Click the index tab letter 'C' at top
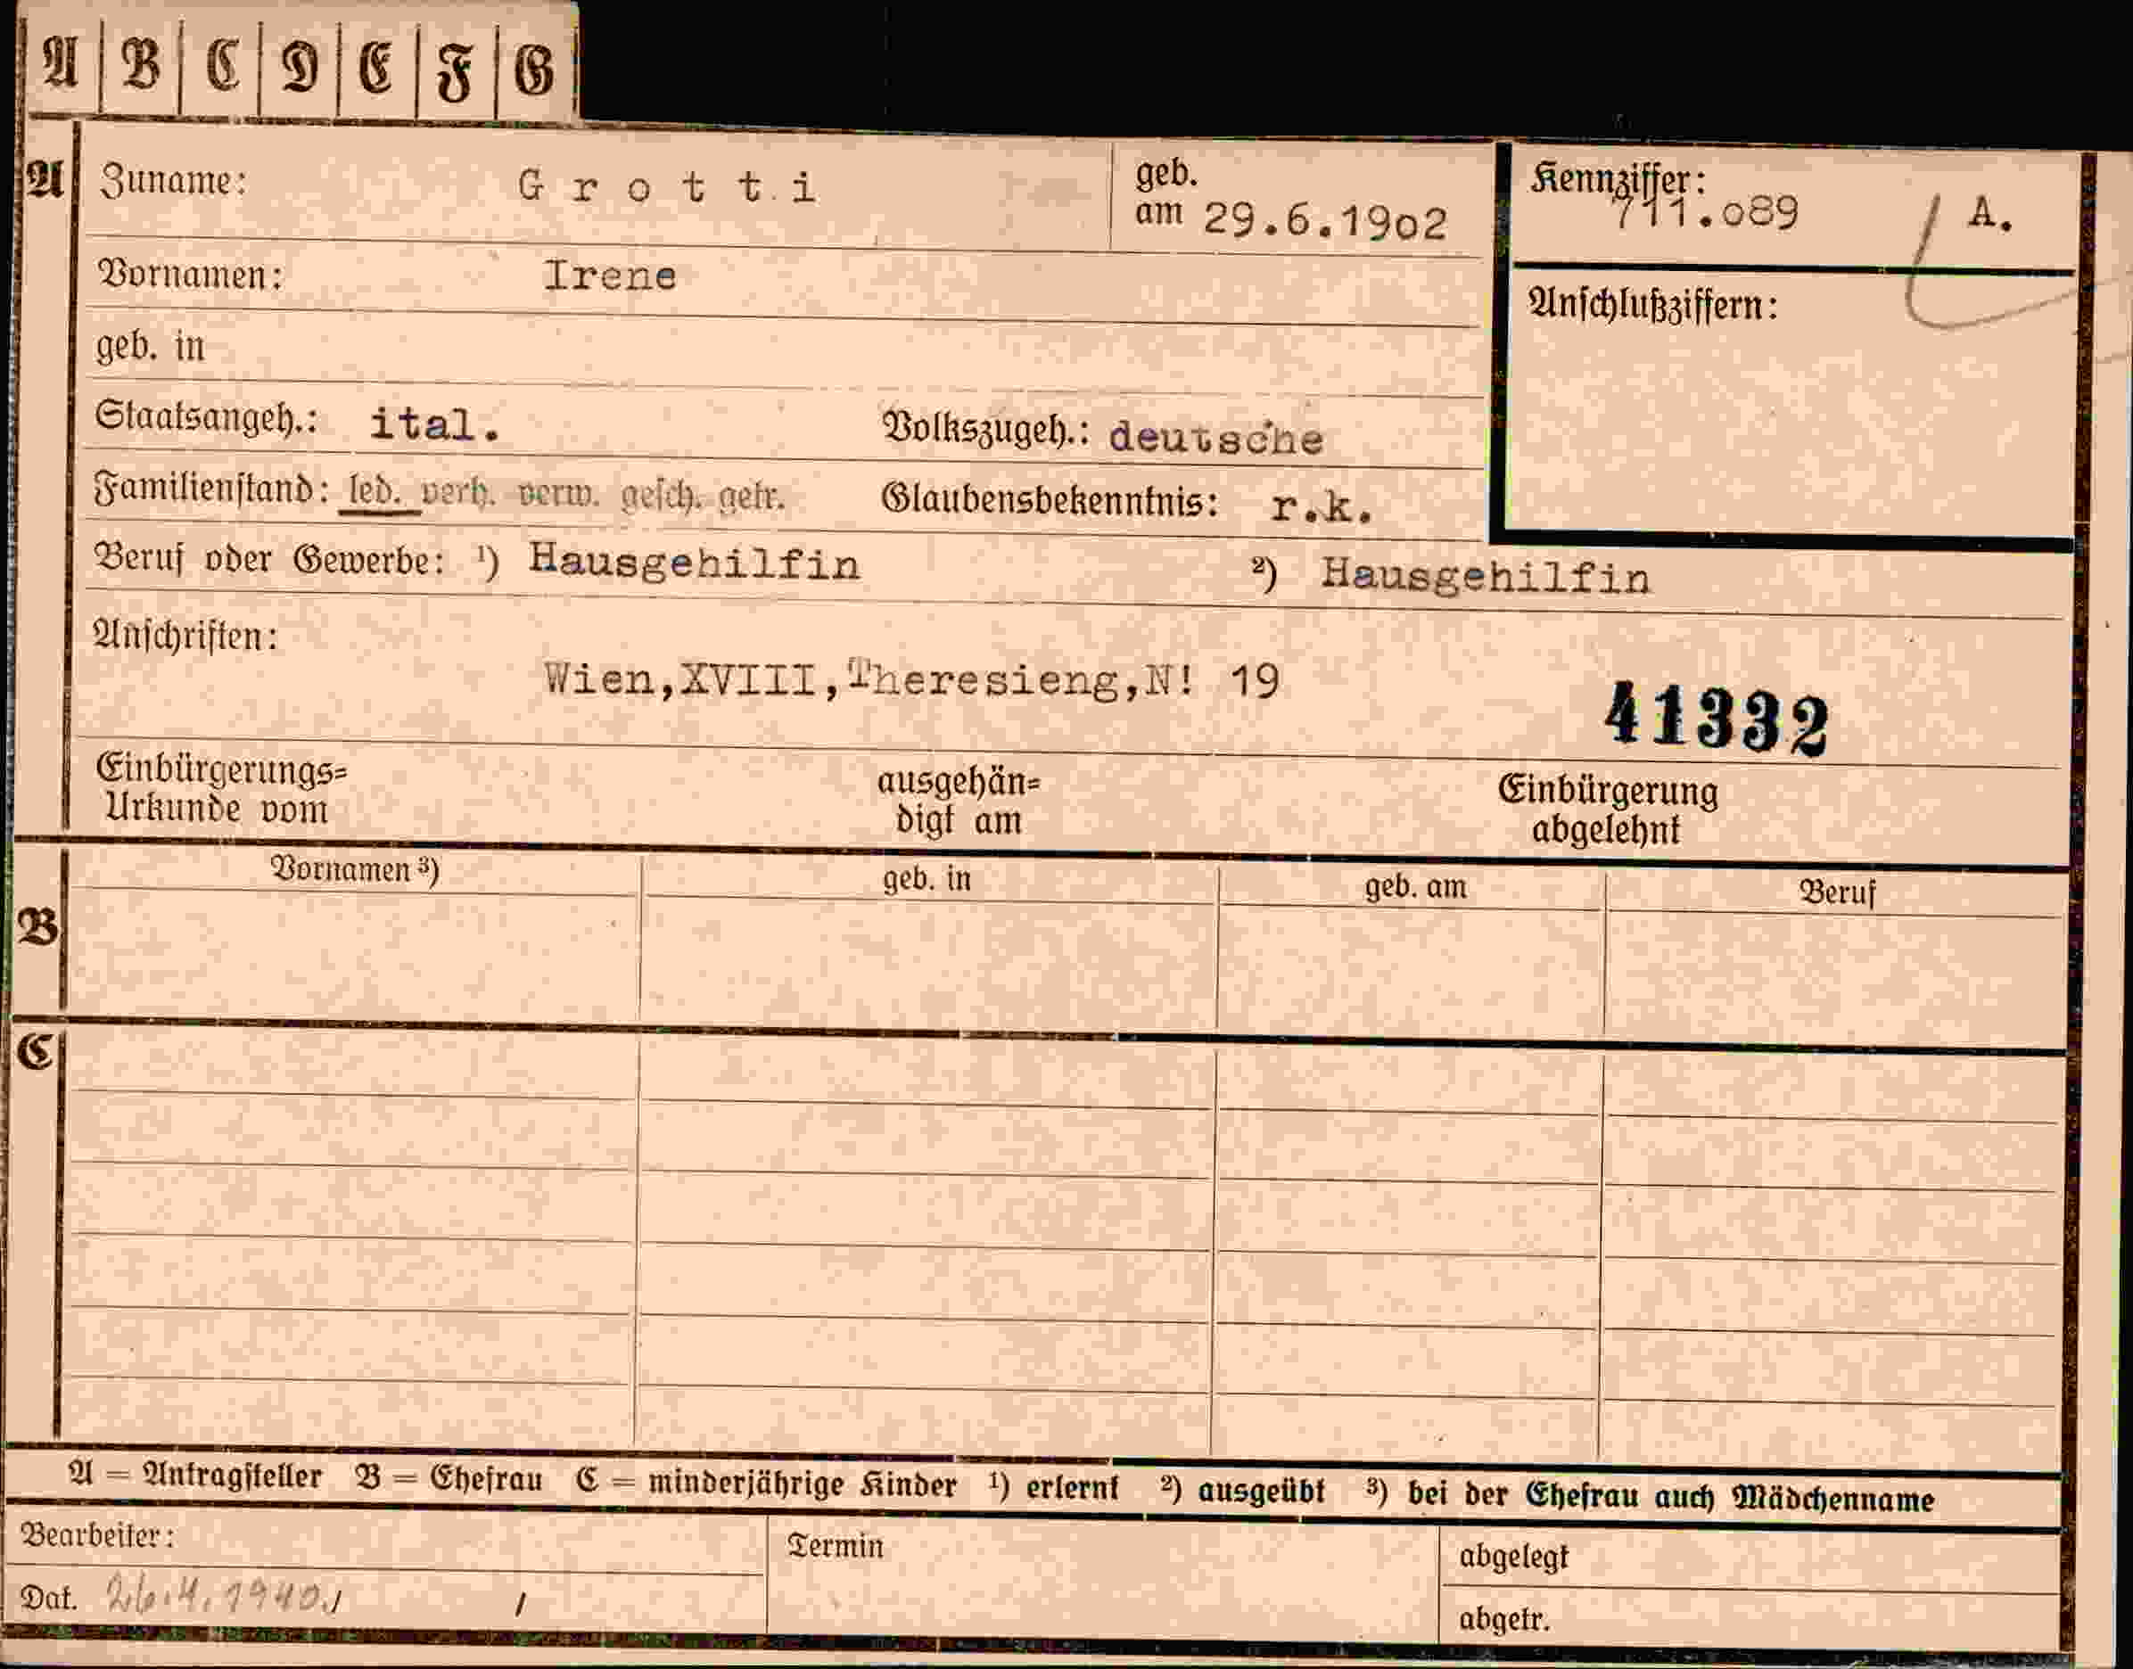2133x1669 pixels. click(x=223, y=65)
